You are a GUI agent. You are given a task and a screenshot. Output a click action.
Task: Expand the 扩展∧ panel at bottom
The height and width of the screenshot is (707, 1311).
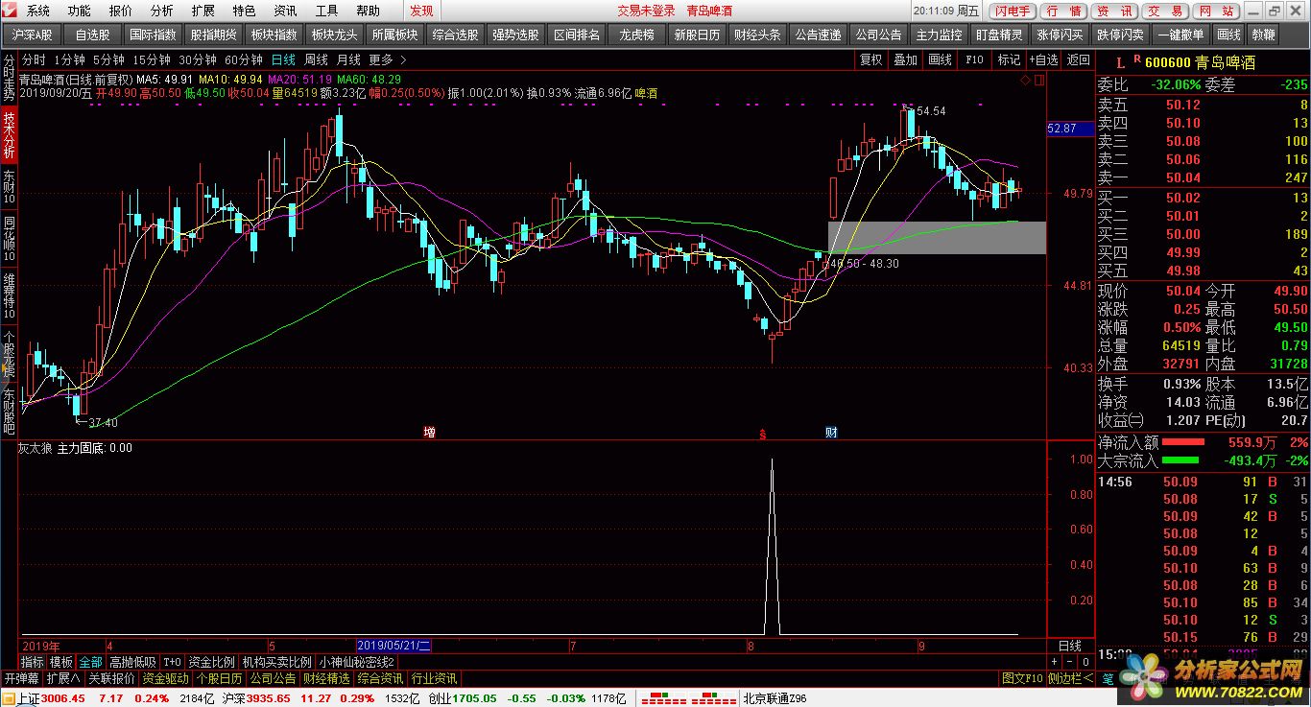(63, 678)
